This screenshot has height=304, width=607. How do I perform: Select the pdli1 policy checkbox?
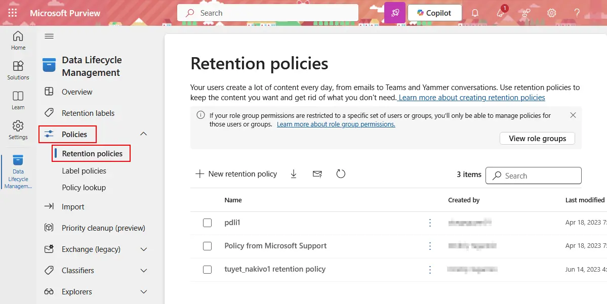pyautogui.click(x=207, y=223)
